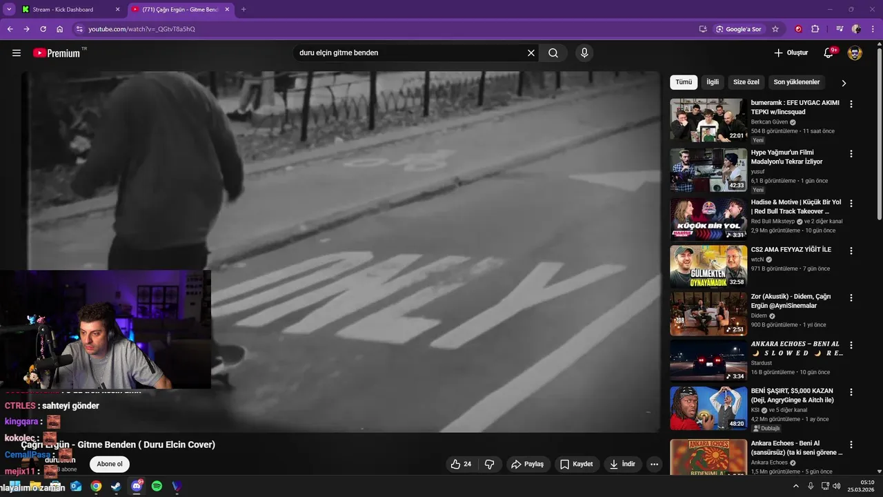Open BENİ ŞAŞIRT $5,000 KAZAN thumbnail
883x497 pixels.
tap(708, 408)
